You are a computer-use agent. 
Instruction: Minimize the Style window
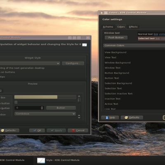pos(74,38)
